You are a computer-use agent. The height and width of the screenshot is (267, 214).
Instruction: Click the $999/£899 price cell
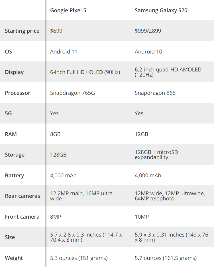(148, 31)
